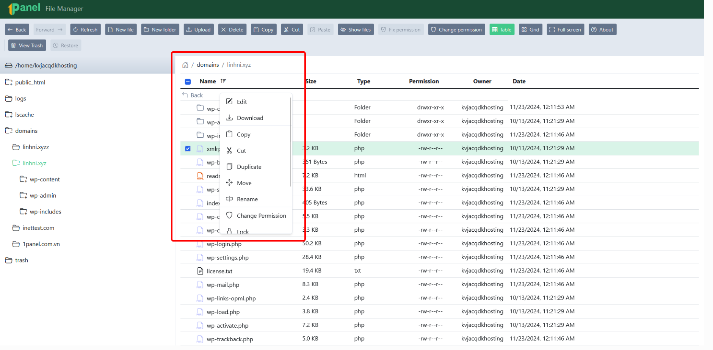The height and width of the screenshot is (350, 713).
Task: Choose Edit from the context menu
Action: (x=256, y=102)
